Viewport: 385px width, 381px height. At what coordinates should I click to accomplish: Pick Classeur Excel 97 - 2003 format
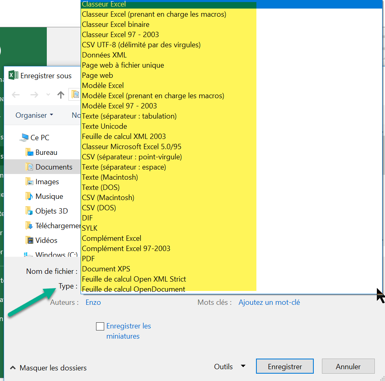point(231,34)
